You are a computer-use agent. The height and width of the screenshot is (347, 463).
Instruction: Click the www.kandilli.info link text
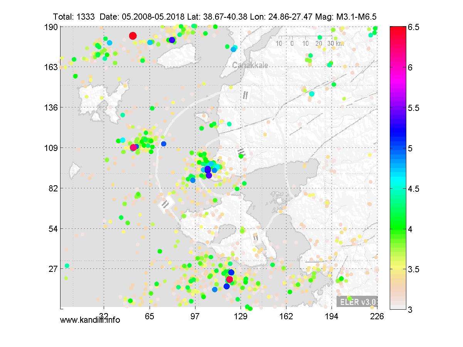90,320
